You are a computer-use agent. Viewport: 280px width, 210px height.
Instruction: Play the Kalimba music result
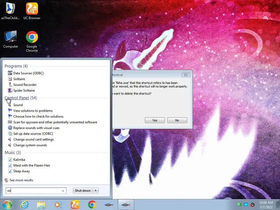[x=19, y=159]
